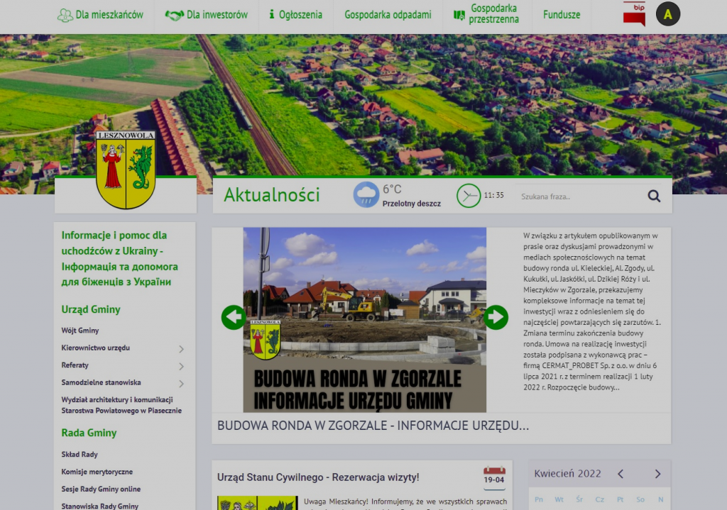Click the clock icon
Image resolution: width=727 pixels, height=510 pixels.
point(468,195)
